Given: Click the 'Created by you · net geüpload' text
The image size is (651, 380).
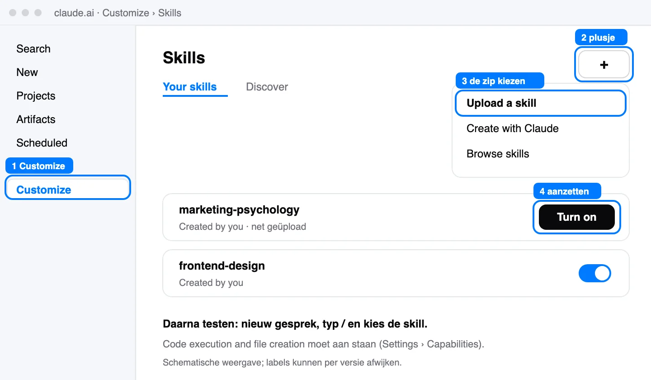Looking at the screenshot, I should [242, 227].
